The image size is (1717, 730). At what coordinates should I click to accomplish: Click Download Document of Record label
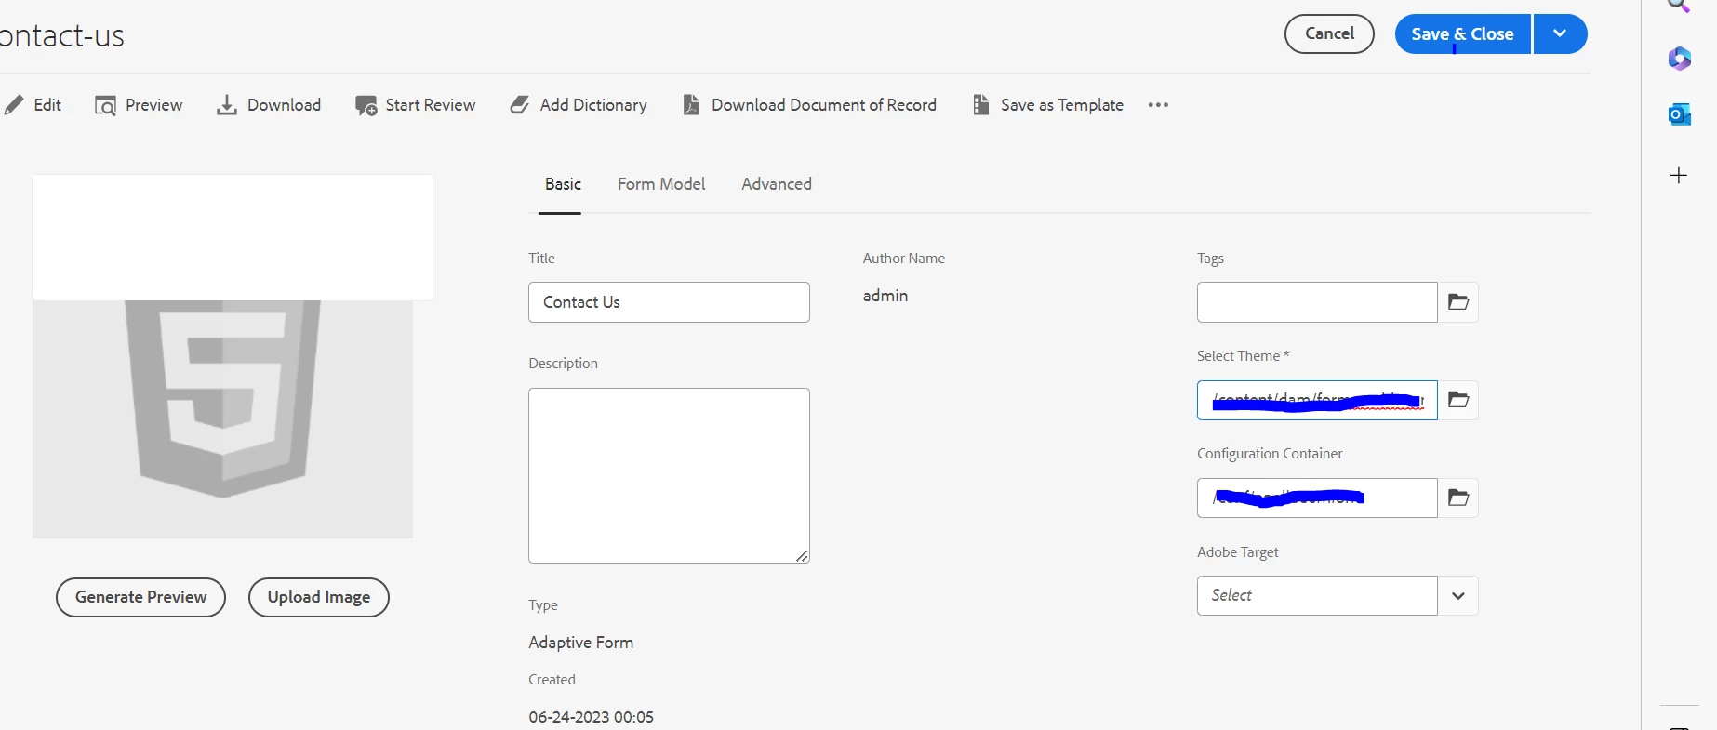tap(824, 105)
